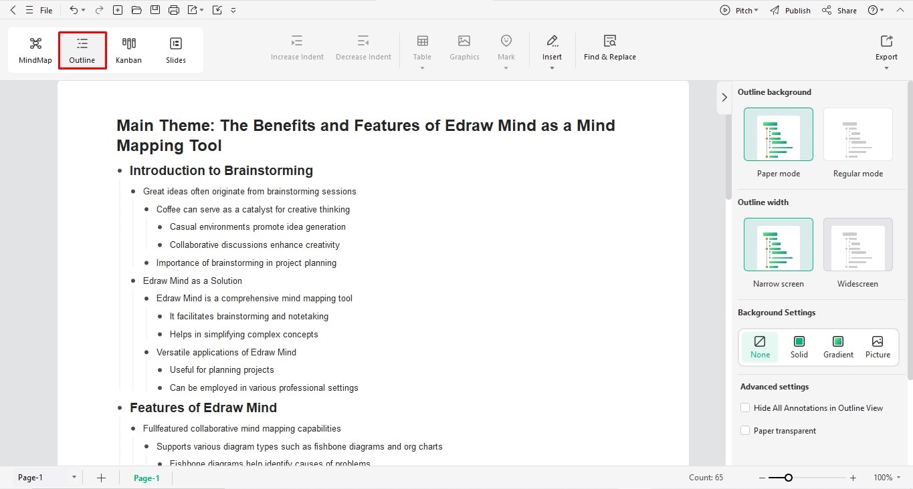Click the Save floppy-disk icon
Viewport: 913px width, 489px height.
point(155,10)
